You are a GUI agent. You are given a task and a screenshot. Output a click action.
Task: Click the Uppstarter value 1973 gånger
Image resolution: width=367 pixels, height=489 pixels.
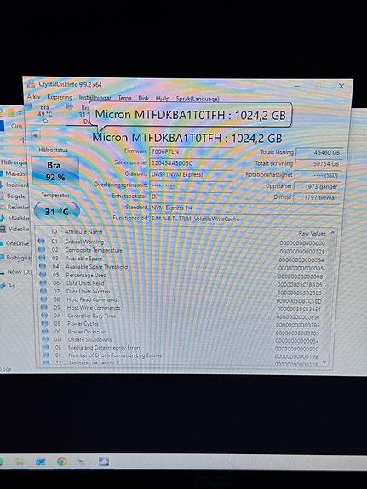coord(318,186)
